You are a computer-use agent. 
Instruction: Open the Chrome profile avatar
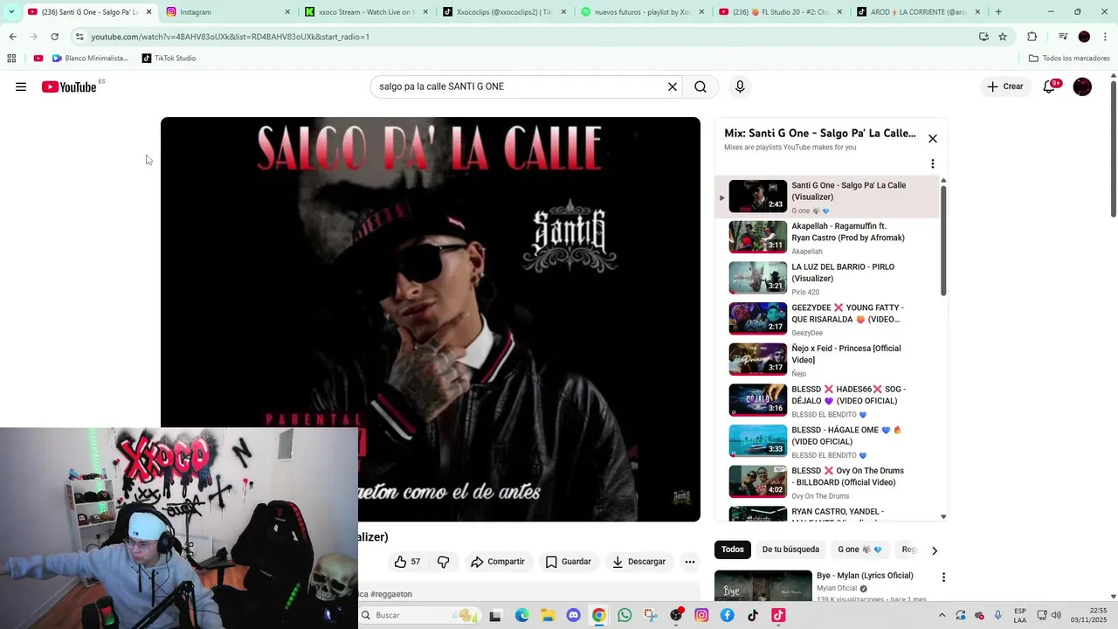(x=1084, y=37)
